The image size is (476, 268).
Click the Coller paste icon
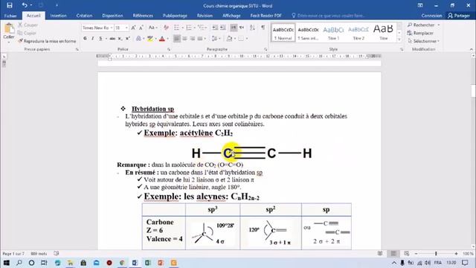tap(9, 28)
